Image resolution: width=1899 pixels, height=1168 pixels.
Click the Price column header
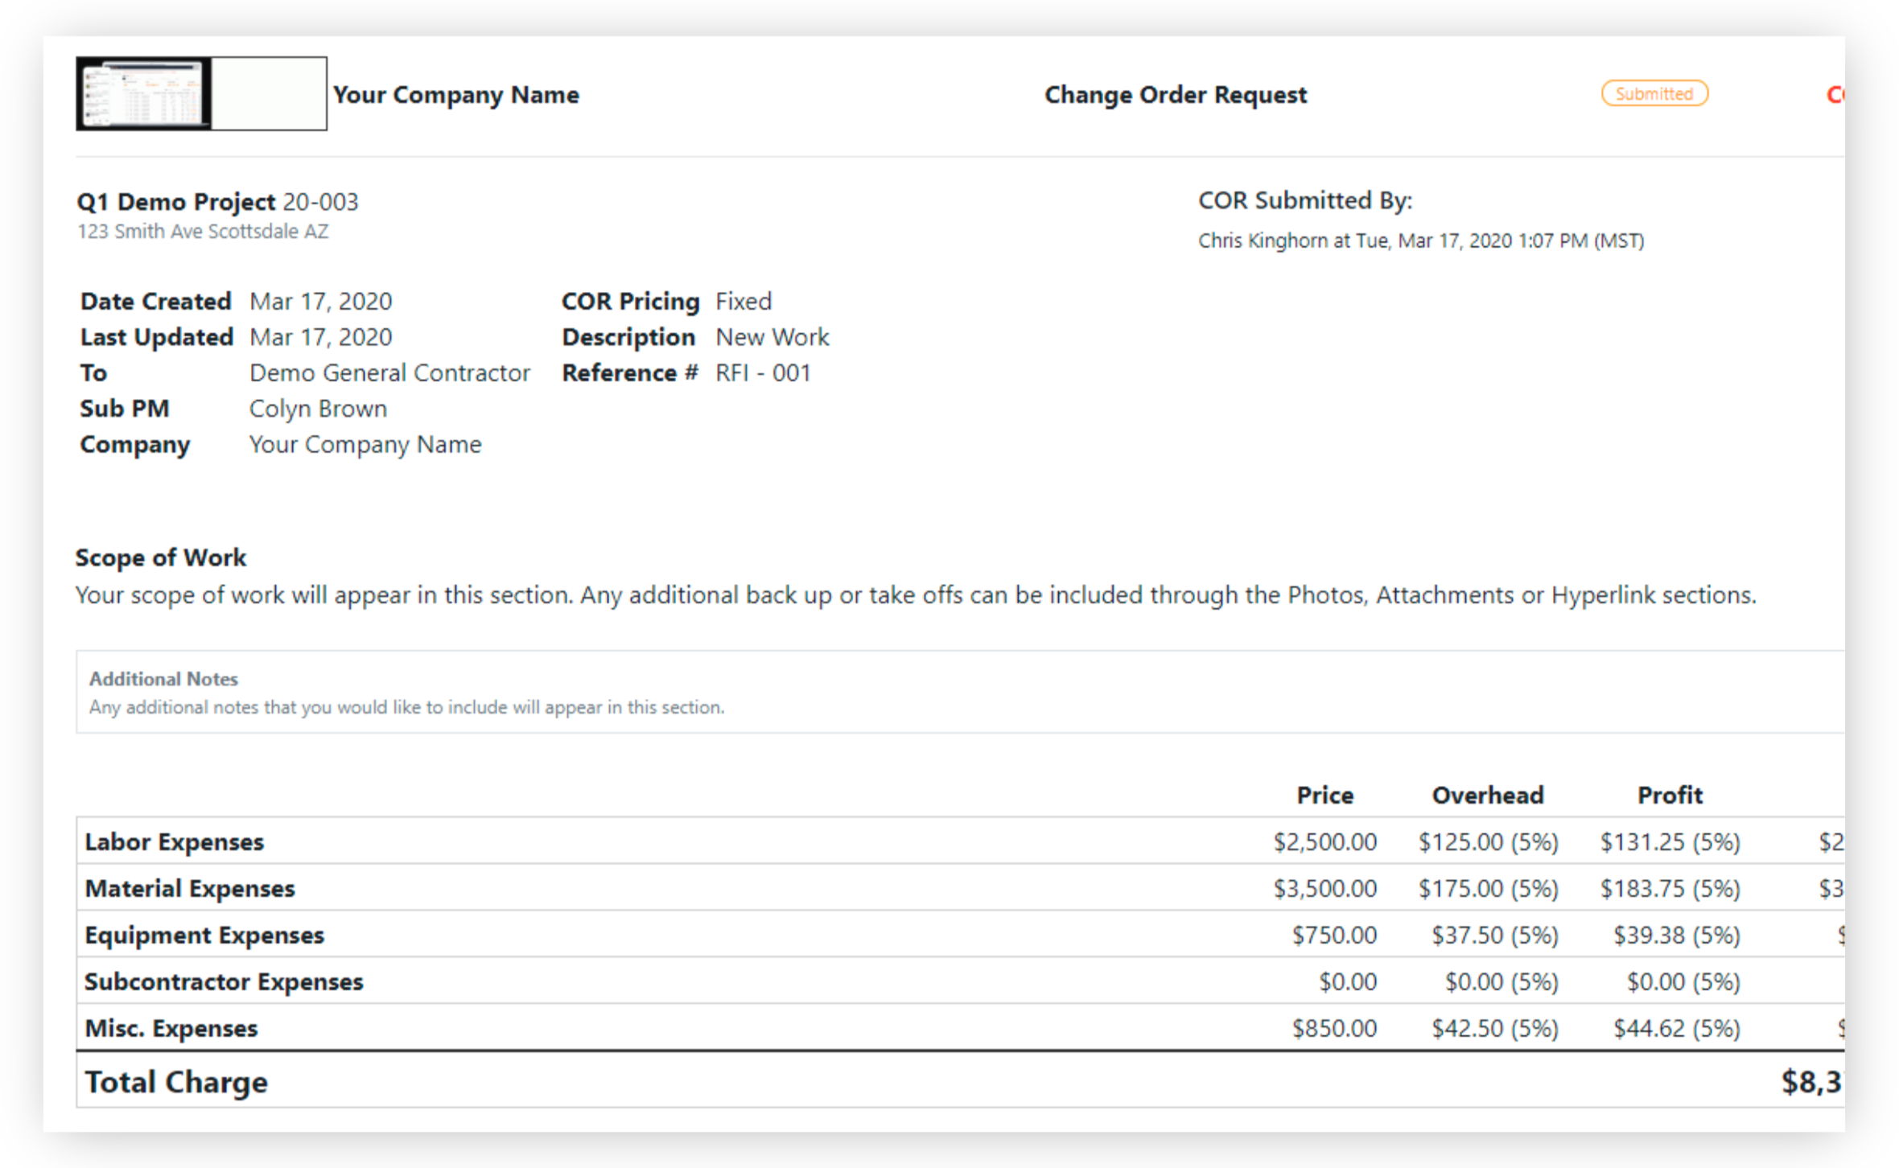coord(1324,795)
